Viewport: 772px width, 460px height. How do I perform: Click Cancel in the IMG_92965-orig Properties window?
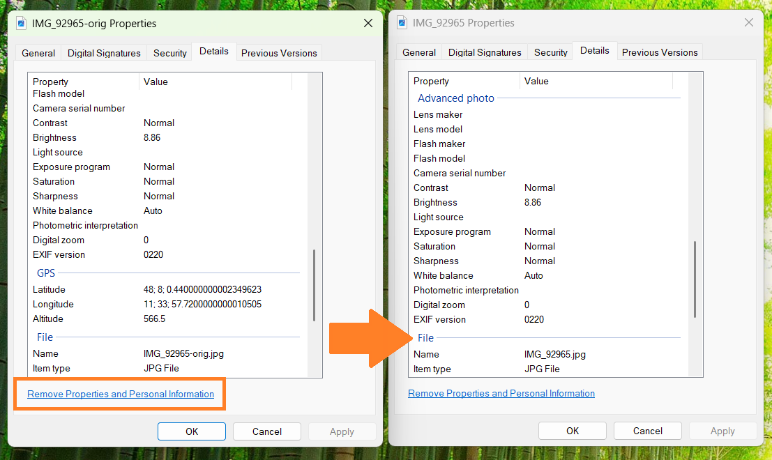pos(266,431)
